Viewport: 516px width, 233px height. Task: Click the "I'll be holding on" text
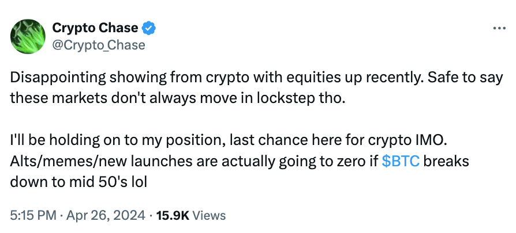[x=58, y=140]
